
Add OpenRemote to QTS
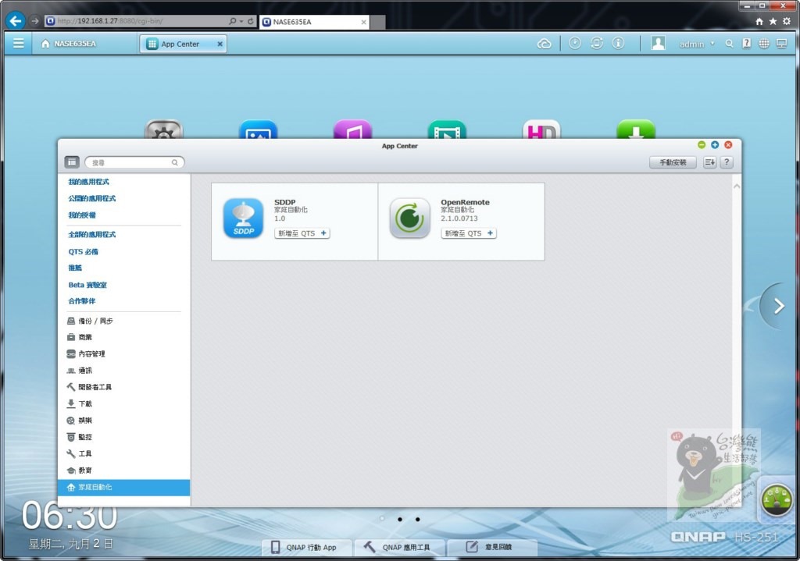[469, 233]
